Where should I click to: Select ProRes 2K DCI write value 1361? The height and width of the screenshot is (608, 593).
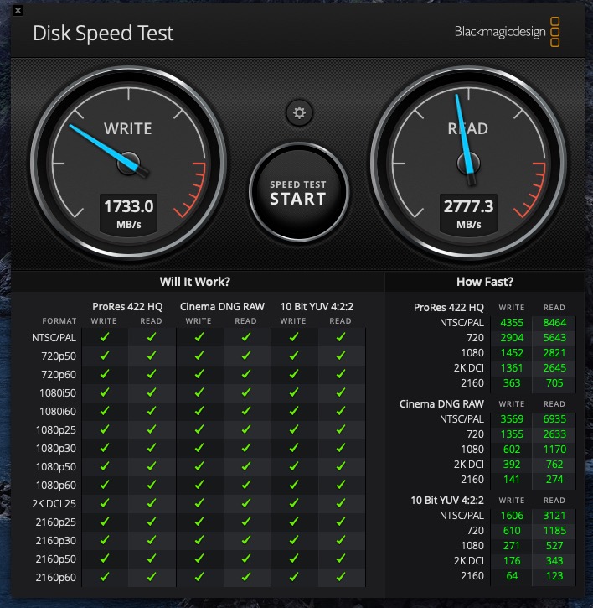[512, 368]
